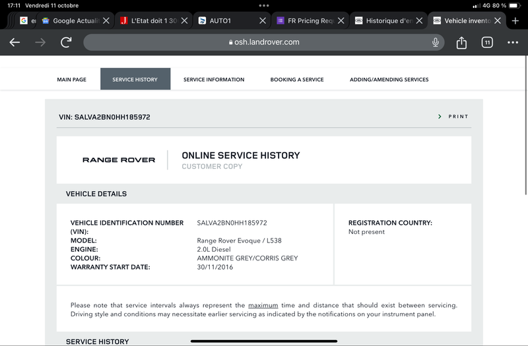528x346 pixels.
Task: Click the PRINT link
Action: pyautogui.click(x=458, y=117)
